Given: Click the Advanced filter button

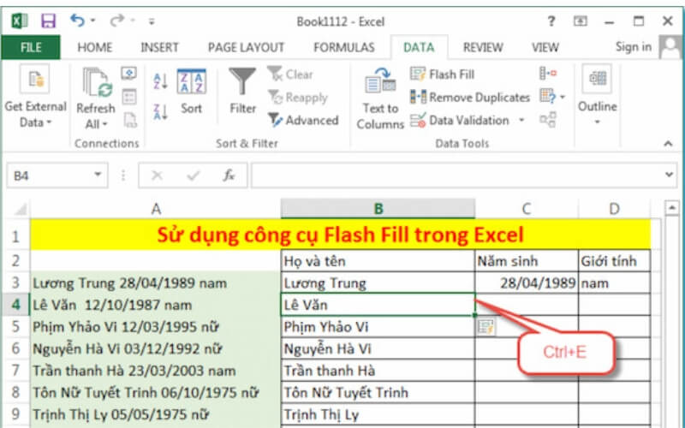Looking at the screenshot, I should tap(303, 120).
